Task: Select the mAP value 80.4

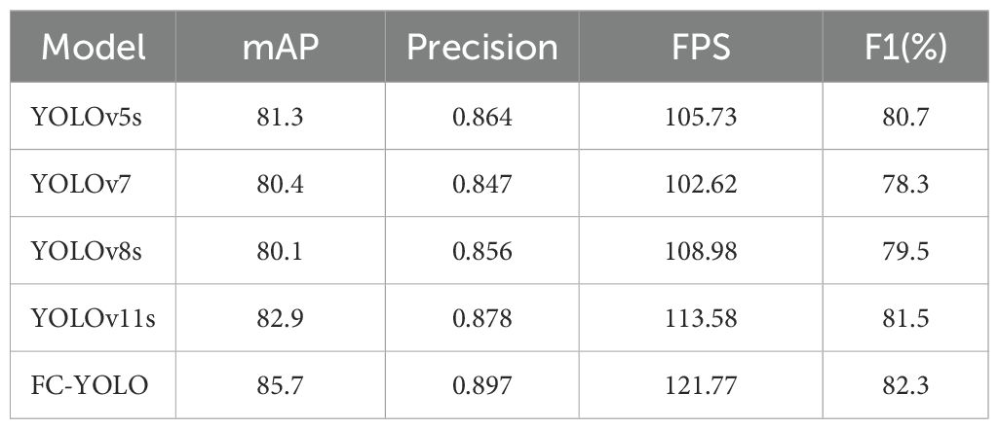Action: (281, 184)
